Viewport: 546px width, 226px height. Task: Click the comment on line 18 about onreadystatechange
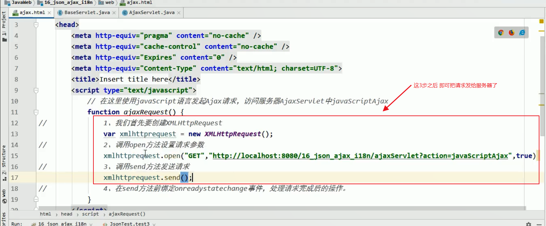(225, 188)
